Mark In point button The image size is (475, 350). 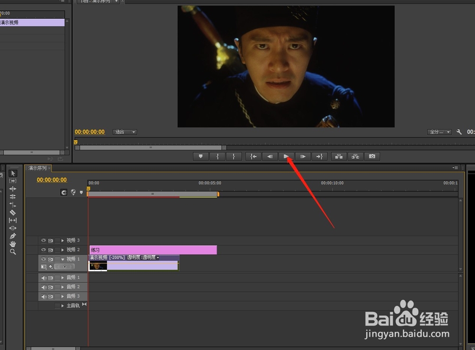217,157
